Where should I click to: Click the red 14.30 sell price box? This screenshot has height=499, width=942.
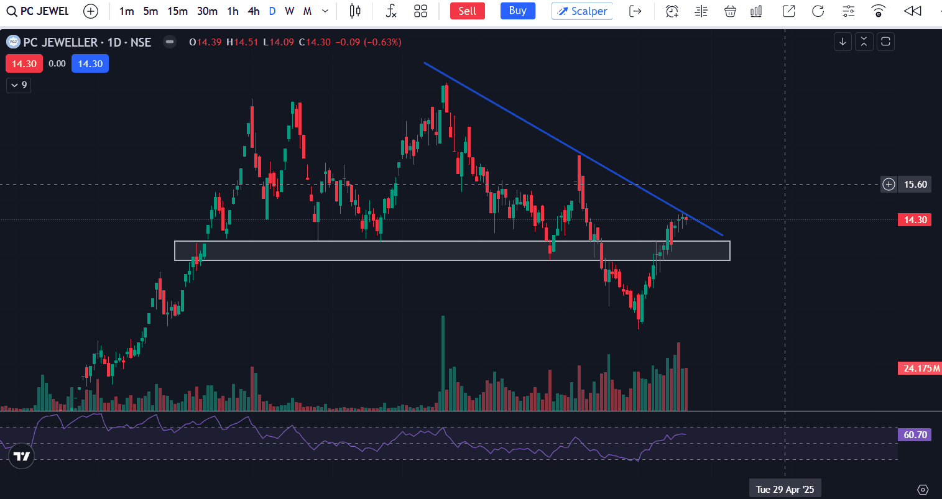tap(24, 64)
